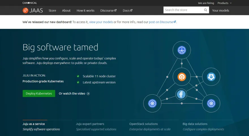Click the JUJU IN ACTION: label
Screen dimensions: 249x136
point(34,75)
